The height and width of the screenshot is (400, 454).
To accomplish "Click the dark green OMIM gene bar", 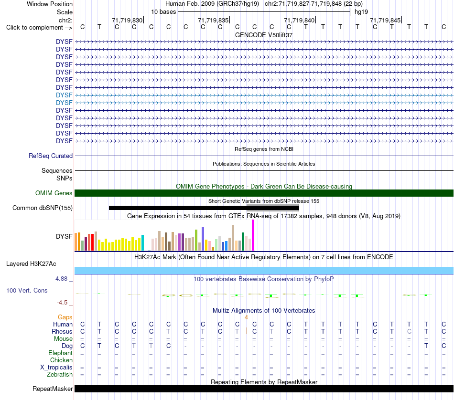I will coord(264,193).
